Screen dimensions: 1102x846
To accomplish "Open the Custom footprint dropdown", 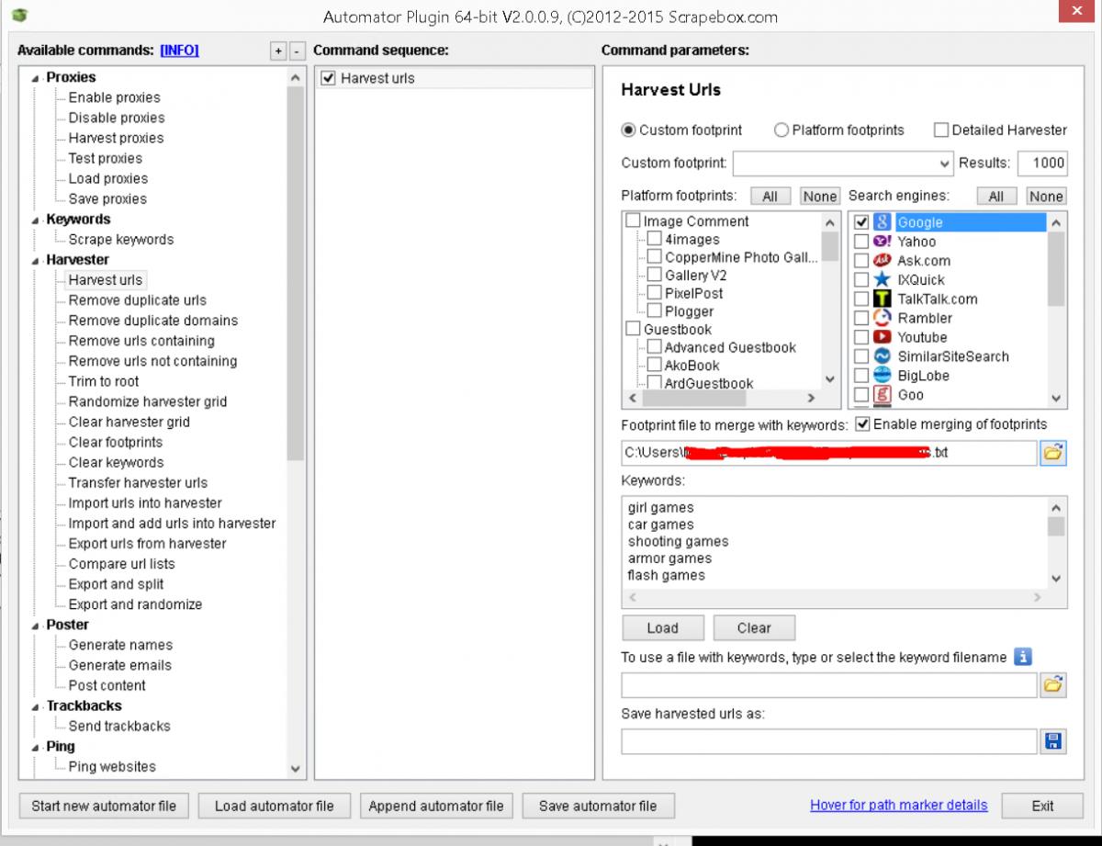I will click(x=945, y=164).
